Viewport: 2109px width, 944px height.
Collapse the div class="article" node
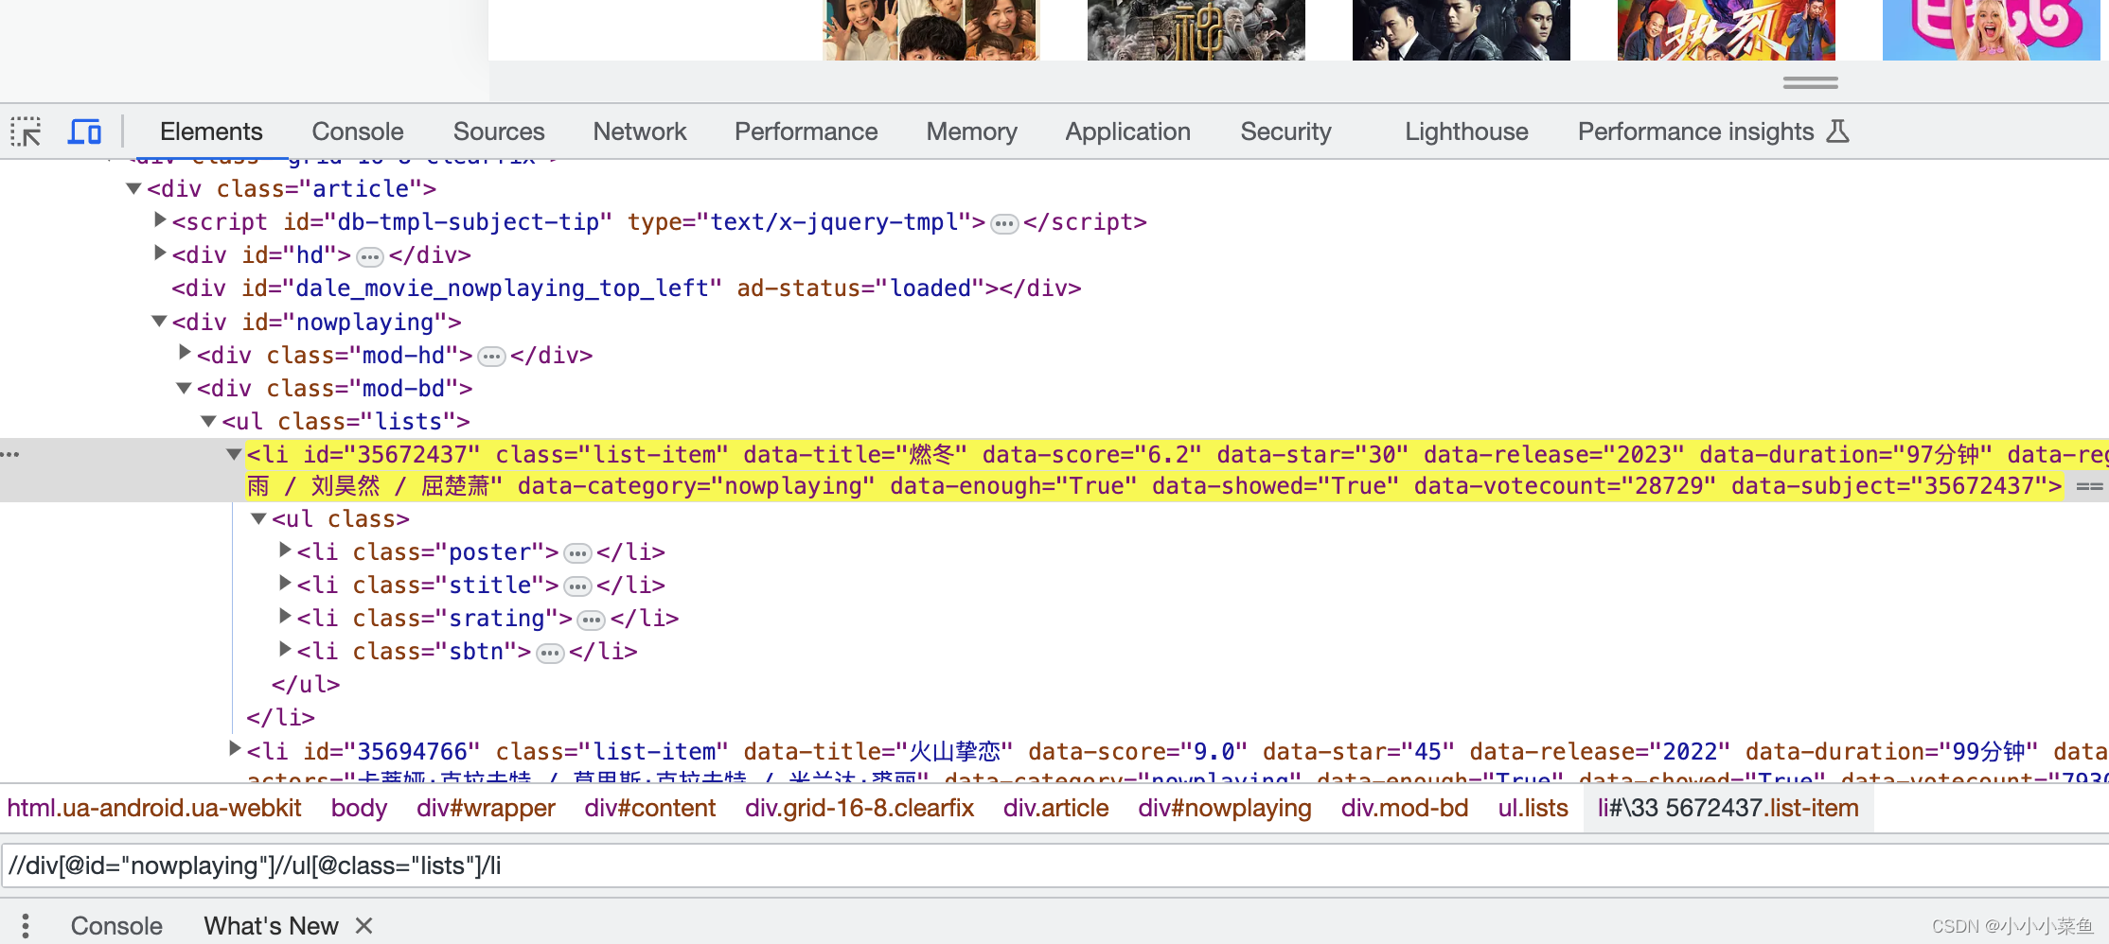pos(134,188)
